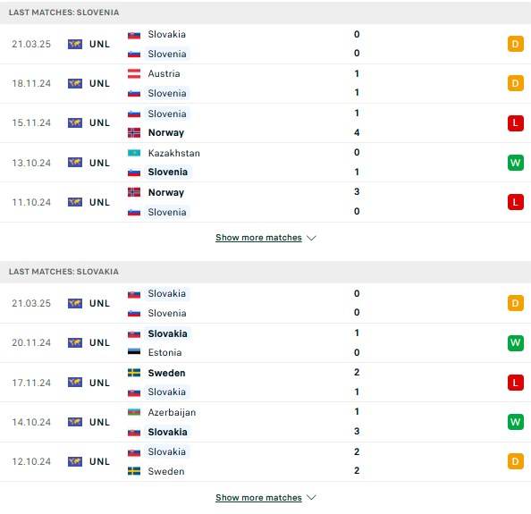Open the Austria team link

(x=164, y=73)
